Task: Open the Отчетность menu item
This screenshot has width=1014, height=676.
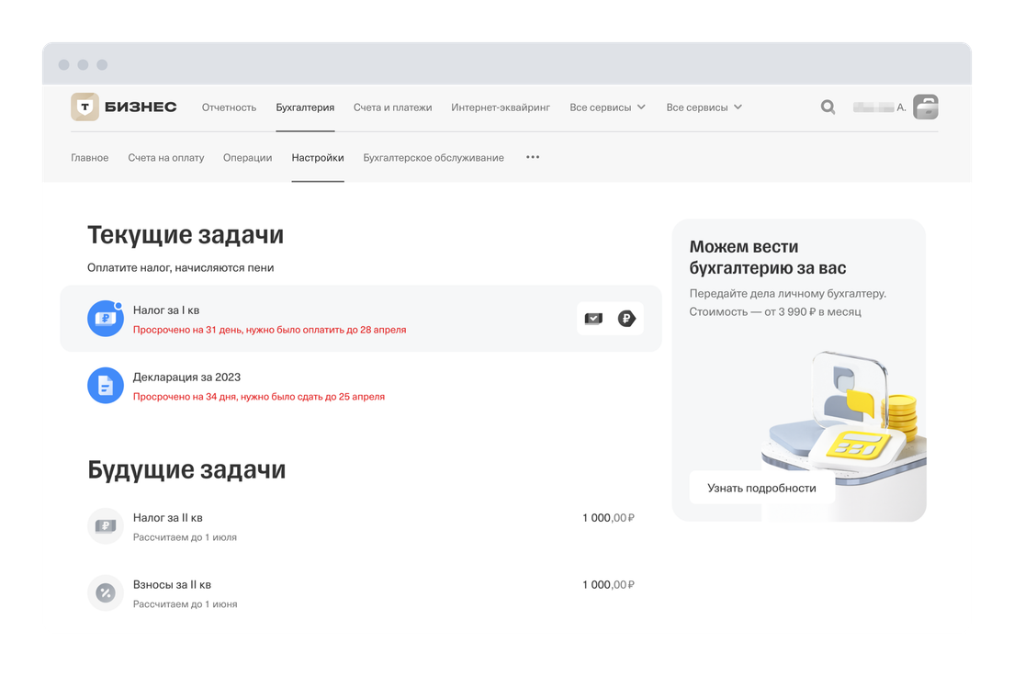Action: point(229,107)
